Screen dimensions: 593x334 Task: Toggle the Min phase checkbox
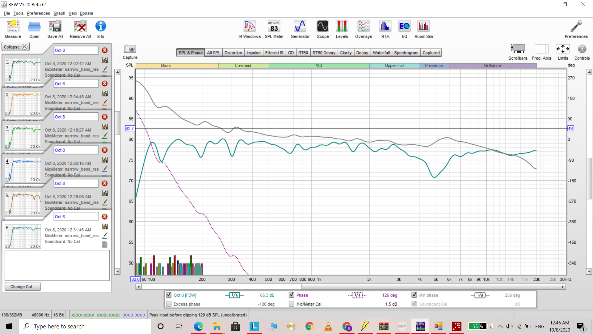coord(414,295)
